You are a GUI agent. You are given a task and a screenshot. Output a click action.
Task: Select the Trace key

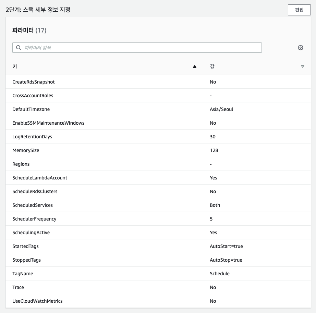(x=18, y=287)
